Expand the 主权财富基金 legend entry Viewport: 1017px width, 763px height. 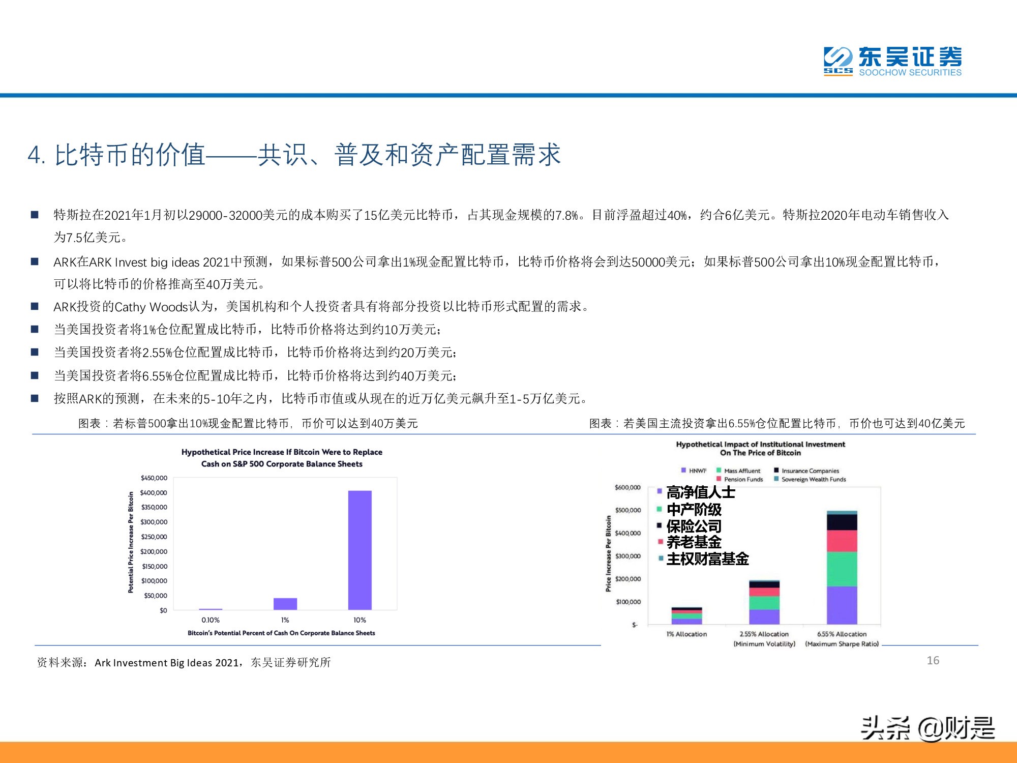click(702, 559)
